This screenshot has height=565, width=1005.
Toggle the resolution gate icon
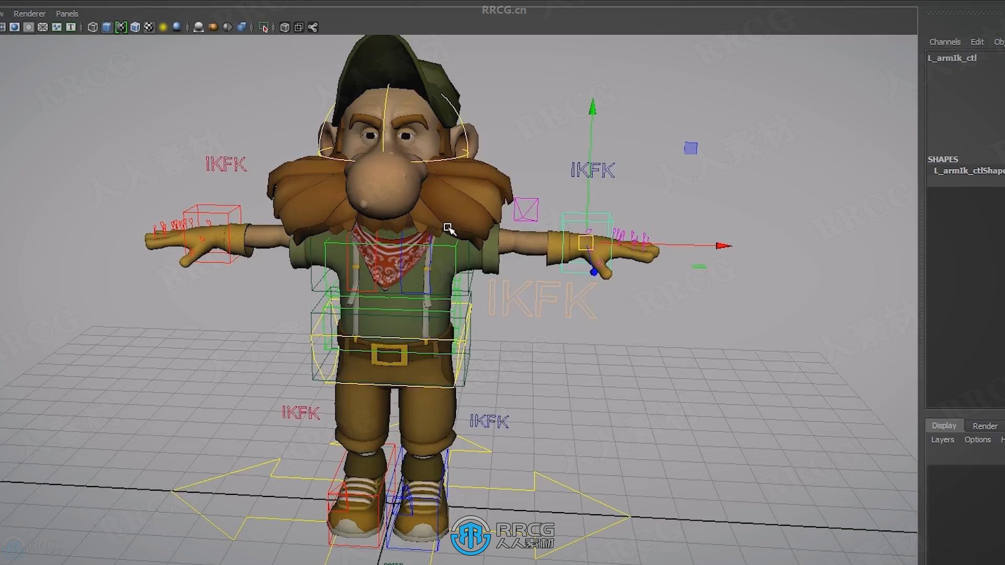[15, 27]
